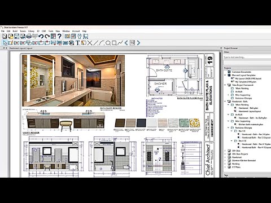The height and width of the screenshot is (203, 271).
Task: Click the Project Browser search field
Action: 247,57
